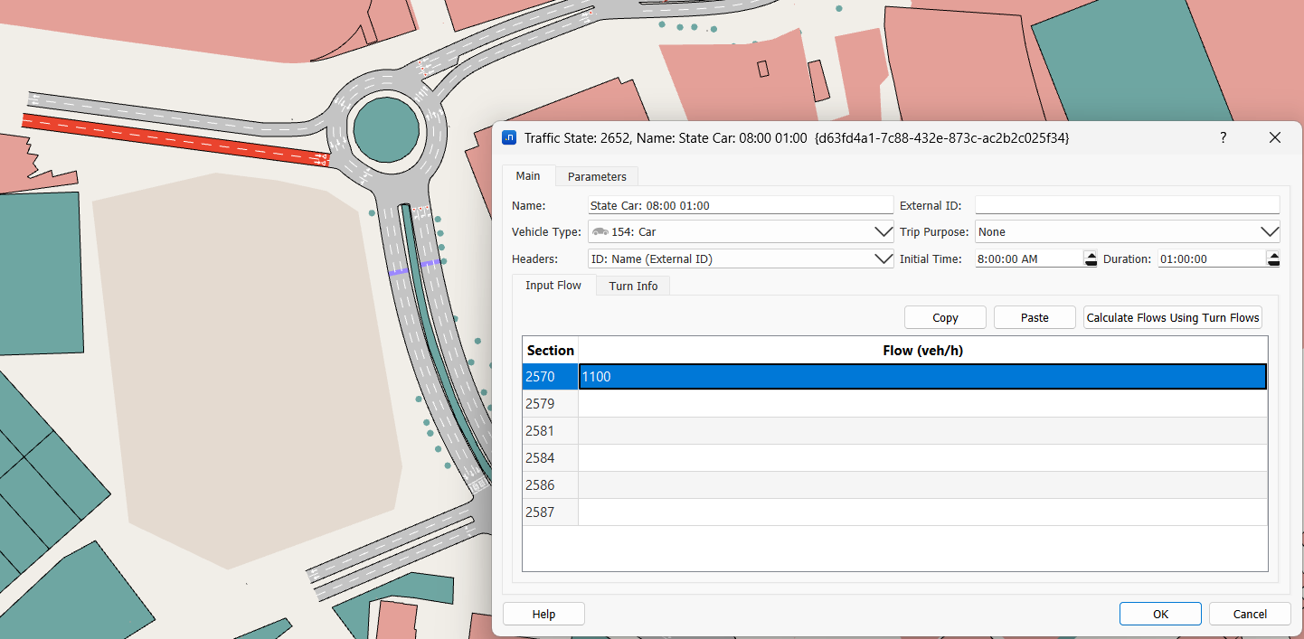
Task: Click the question mark help icon in title bar
Action: [1223, 137]
